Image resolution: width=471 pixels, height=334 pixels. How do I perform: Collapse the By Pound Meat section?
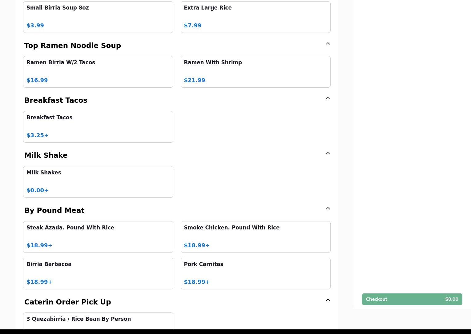[328, 209]
